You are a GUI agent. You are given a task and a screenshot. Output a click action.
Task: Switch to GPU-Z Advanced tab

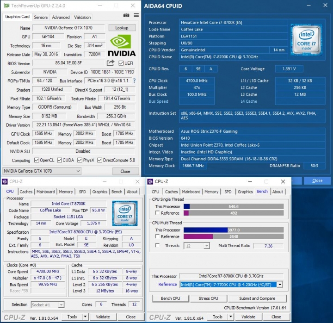tap(61, 17)
